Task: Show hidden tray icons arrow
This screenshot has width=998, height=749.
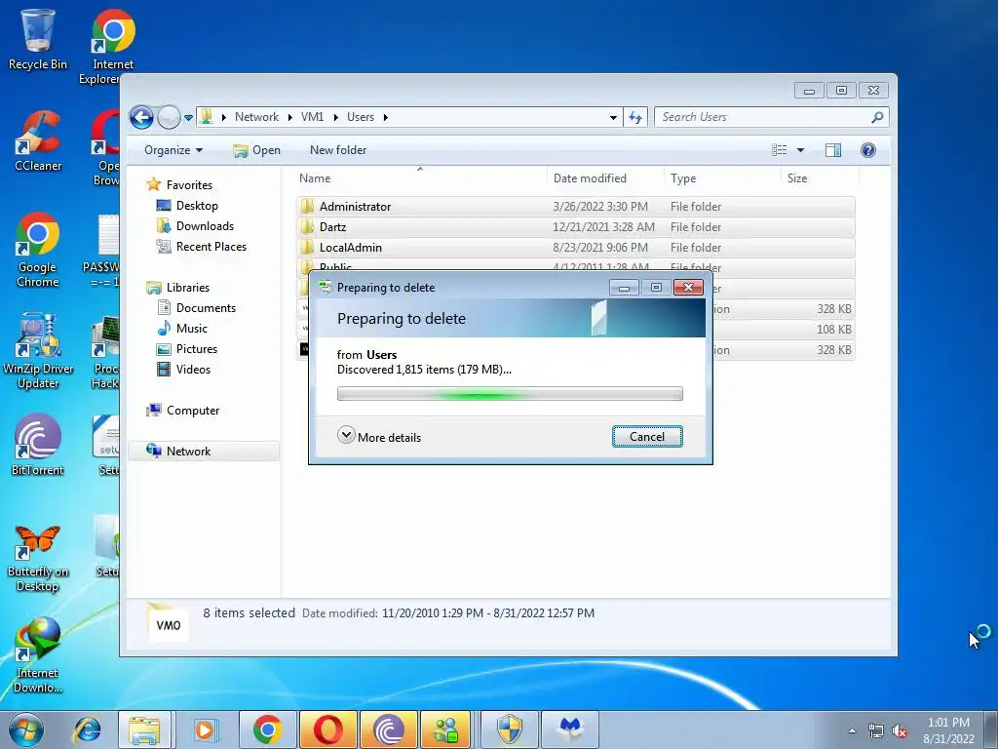Action: pos(852,731)
